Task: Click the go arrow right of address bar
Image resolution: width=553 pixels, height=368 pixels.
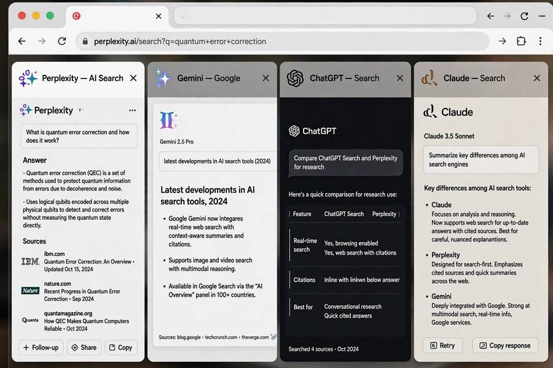Action: pos(502,41)
